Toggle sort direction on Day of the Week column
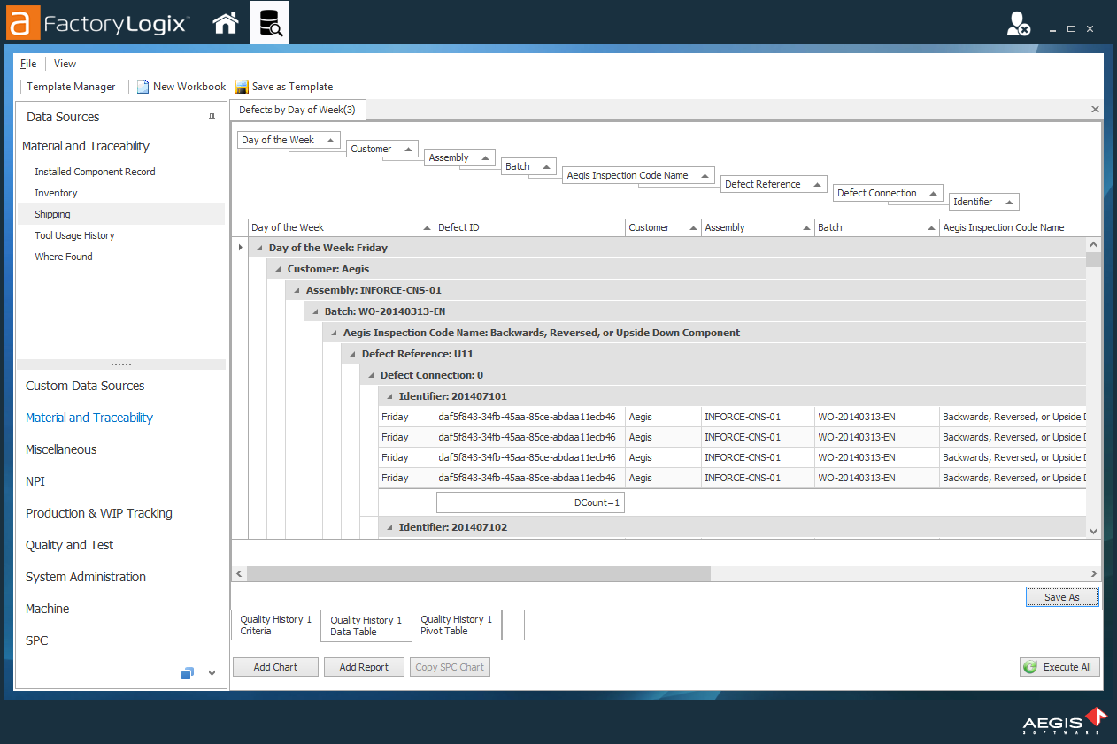The width and height of the screenshot is (1117, 744). click(424, 227)
